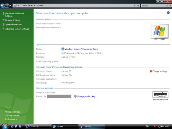Click the Windows logo monitor image
The image size is (172, 129).
coord(160,32)
